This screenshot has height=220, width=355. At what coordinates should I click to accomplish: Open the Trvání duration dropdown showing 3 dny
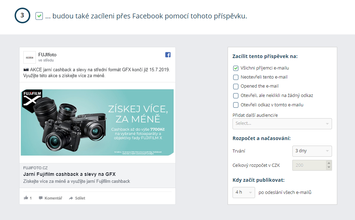[x=312, y=151]
